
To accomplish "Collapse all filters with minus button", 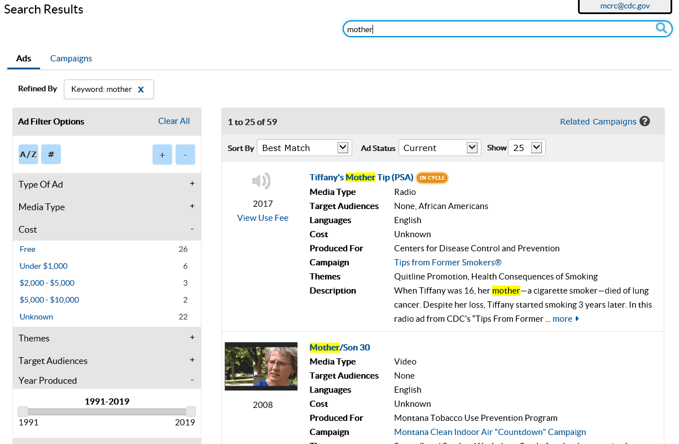I will click(185, 154).
